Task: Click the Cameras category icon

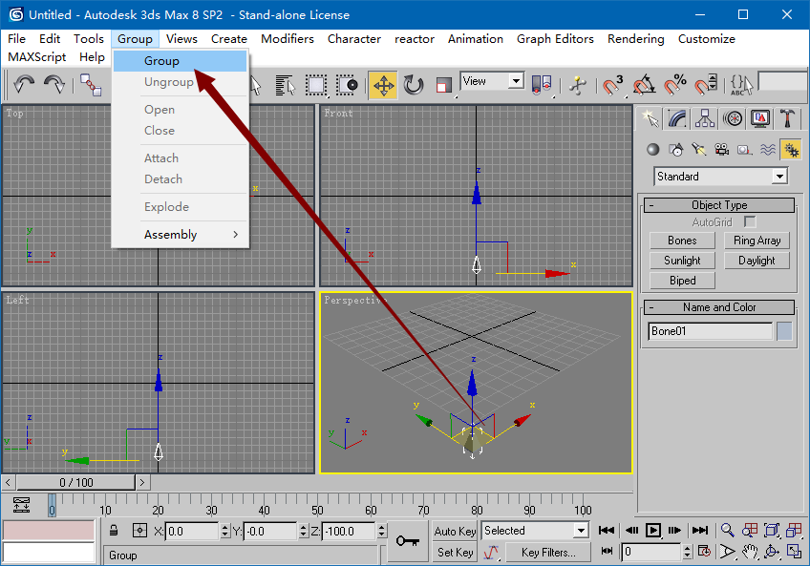Action: coord(722,150)
